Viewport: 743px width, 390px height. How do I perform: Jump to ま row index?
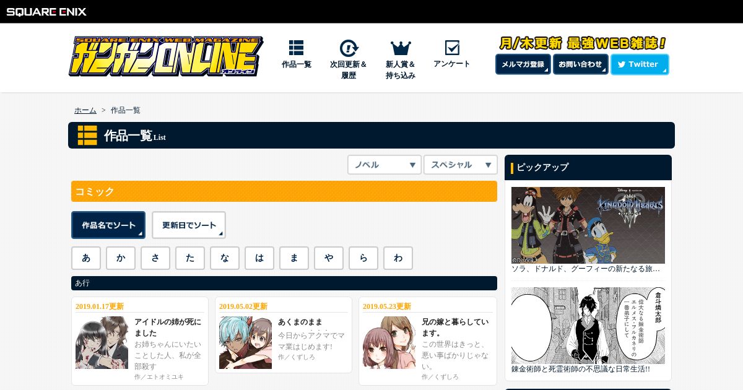tap(294, 258)
